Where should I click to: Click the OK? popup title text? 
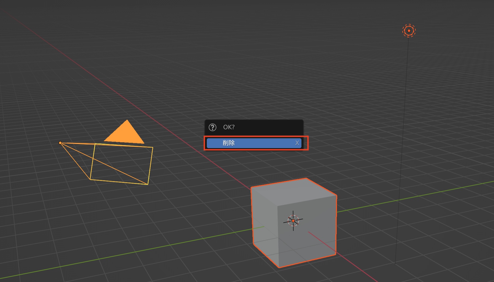tap(229, 127)
